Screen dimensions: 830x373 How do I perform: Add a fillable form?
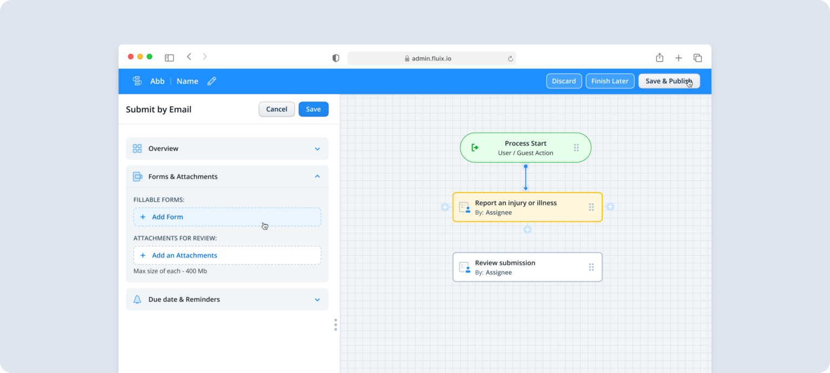tap(162, 216)
